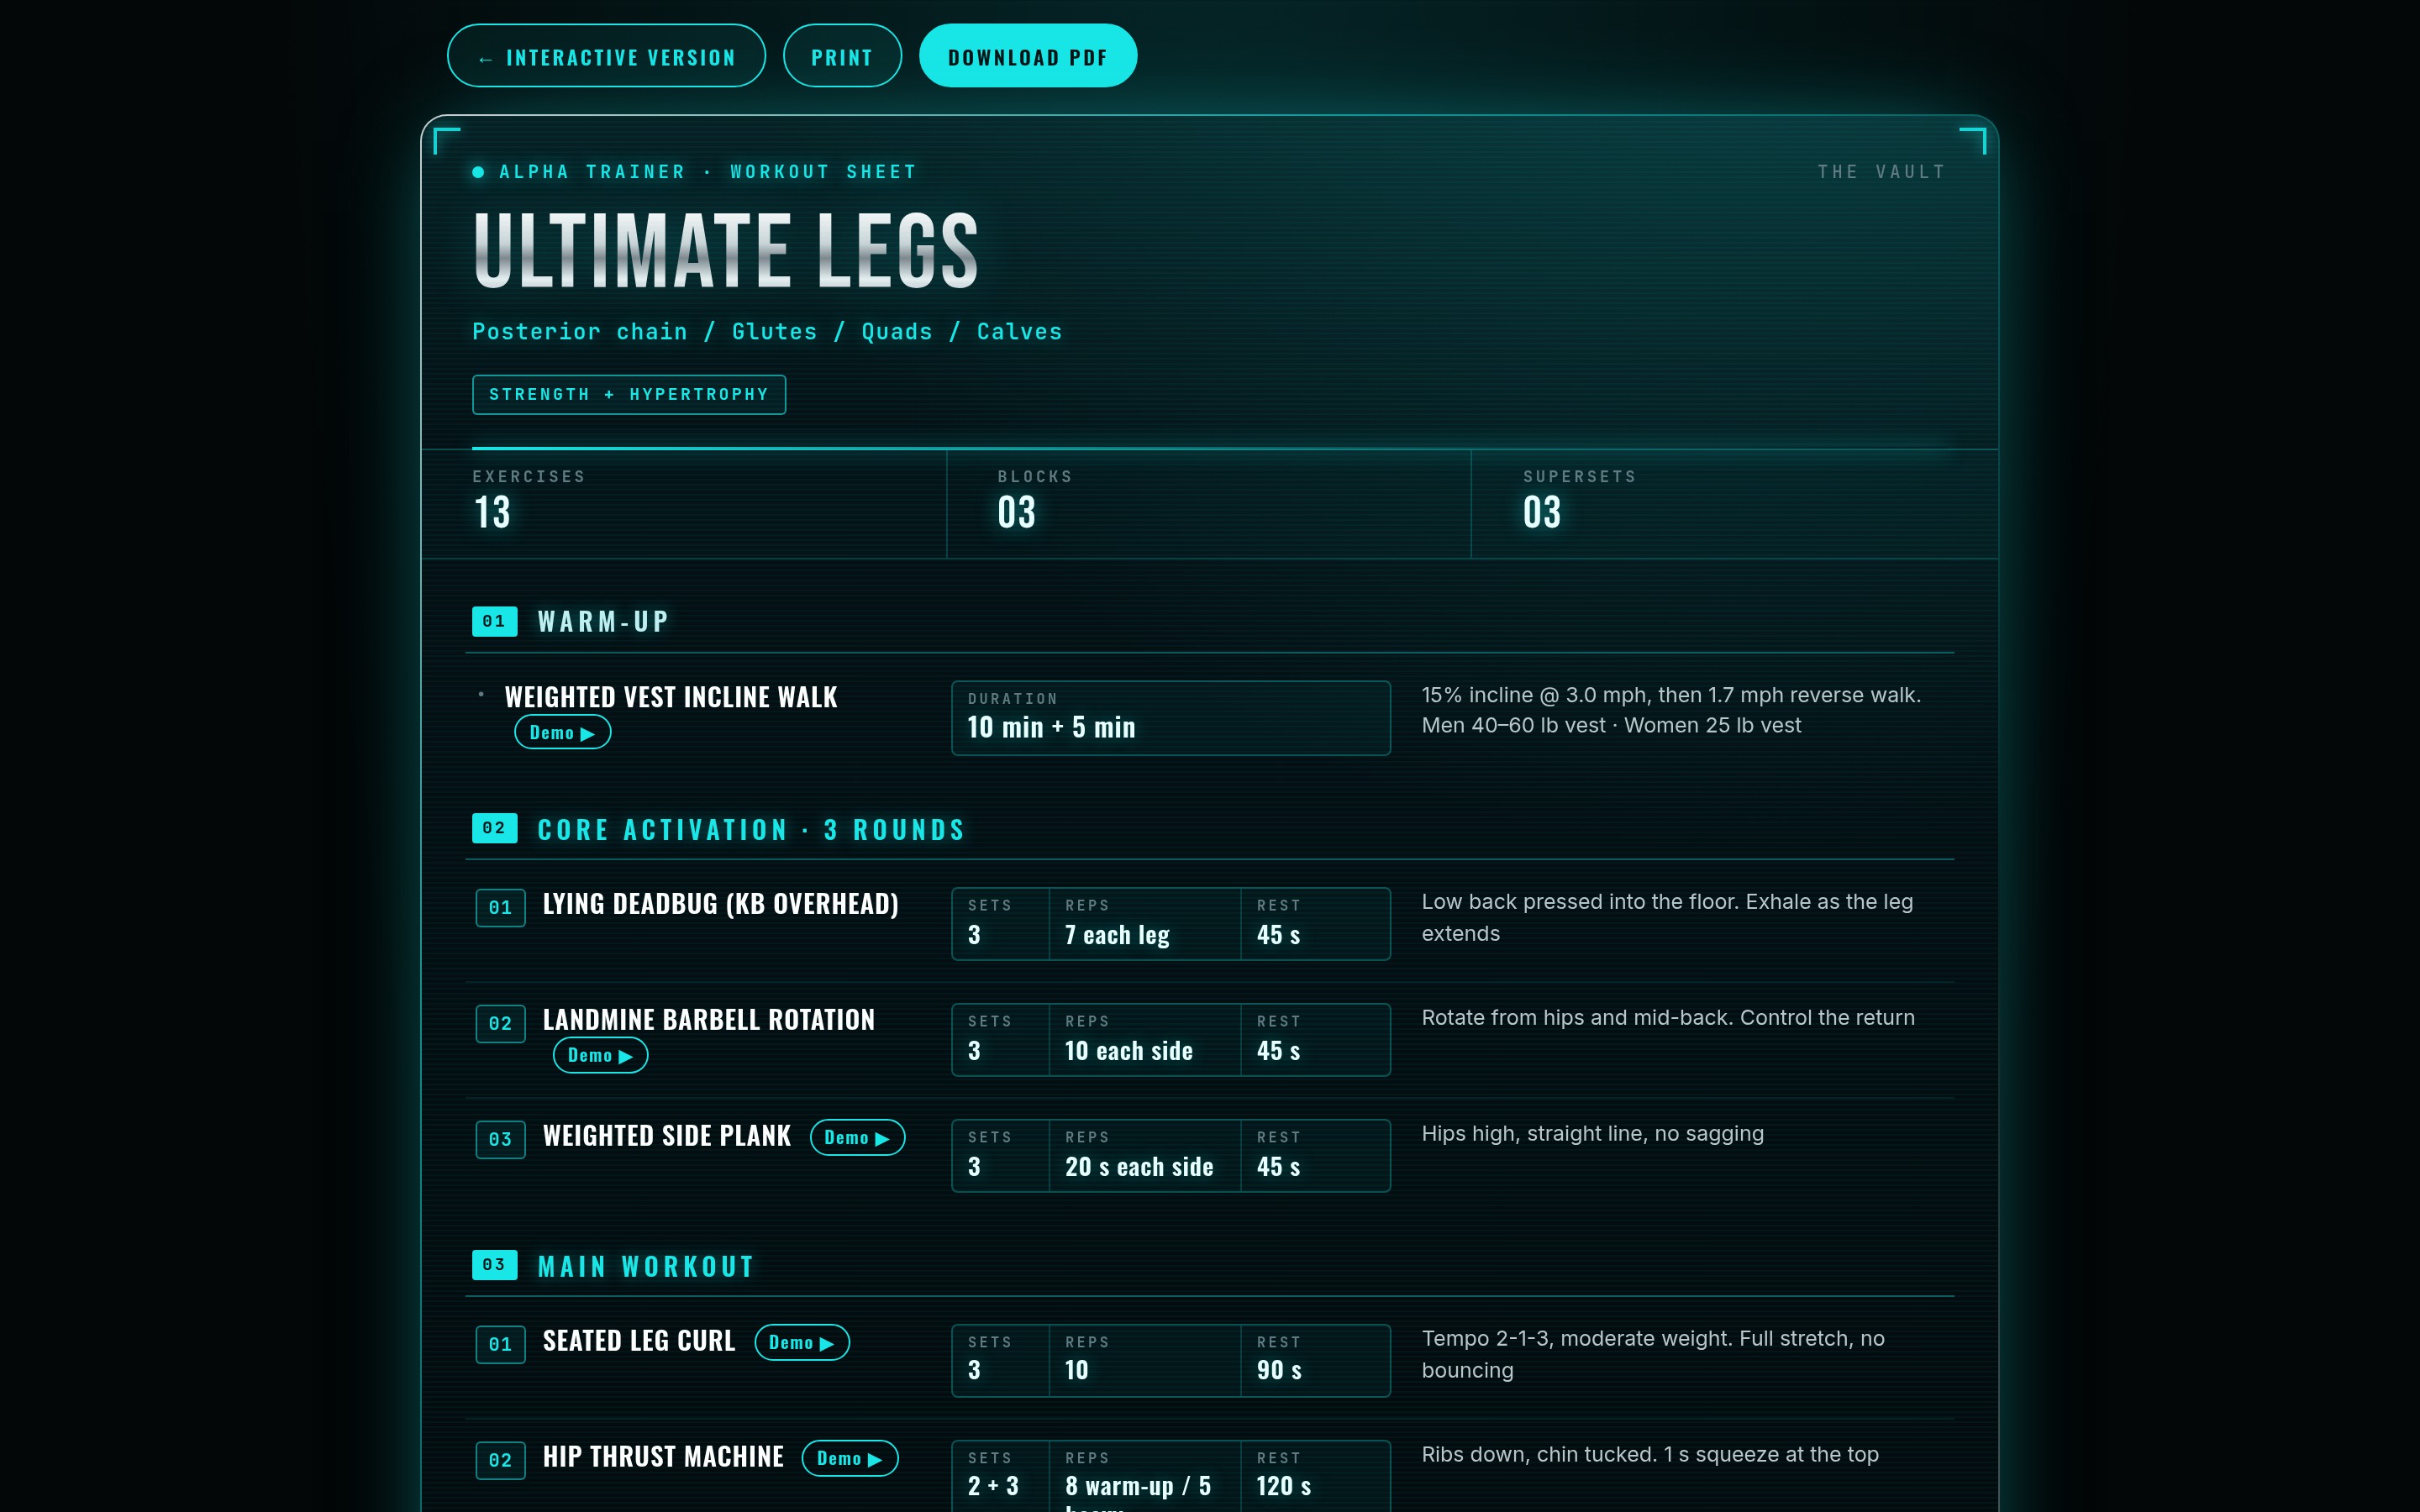Click the 120 s rest value
Screen dimensions: 2420x1512
(x=1284, y=1486)
